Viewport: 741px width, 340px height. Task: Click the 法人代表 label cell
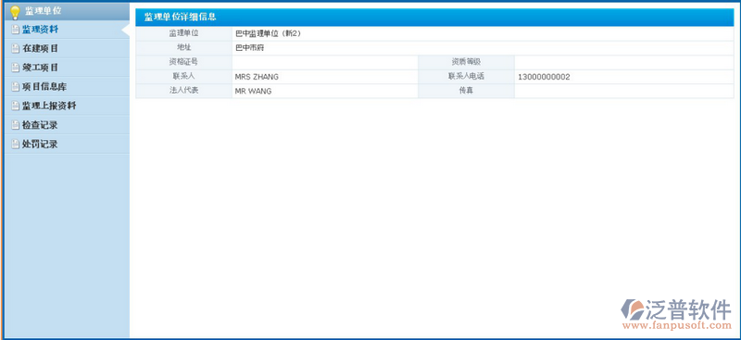pos(183,91)
